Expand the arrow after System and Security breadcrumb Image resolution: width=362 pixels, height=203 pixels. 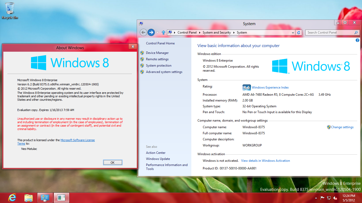click(x=234, y=33)
